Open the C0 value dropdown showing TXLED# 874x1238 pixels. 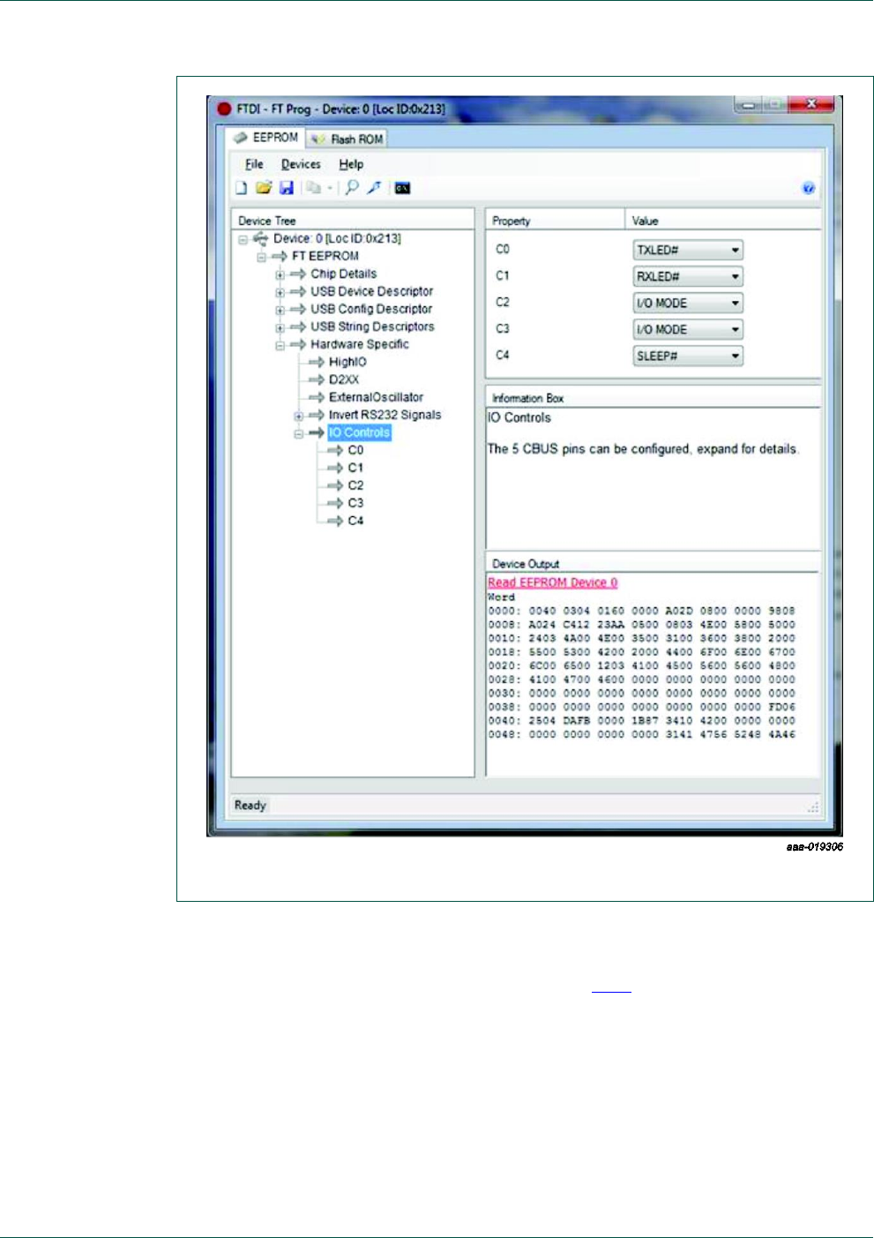click(688, 251)
